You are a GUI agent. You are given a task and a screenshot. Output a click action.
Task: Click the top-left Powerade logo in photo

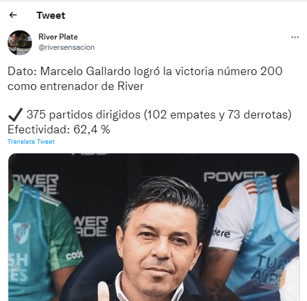pos(36,184)
